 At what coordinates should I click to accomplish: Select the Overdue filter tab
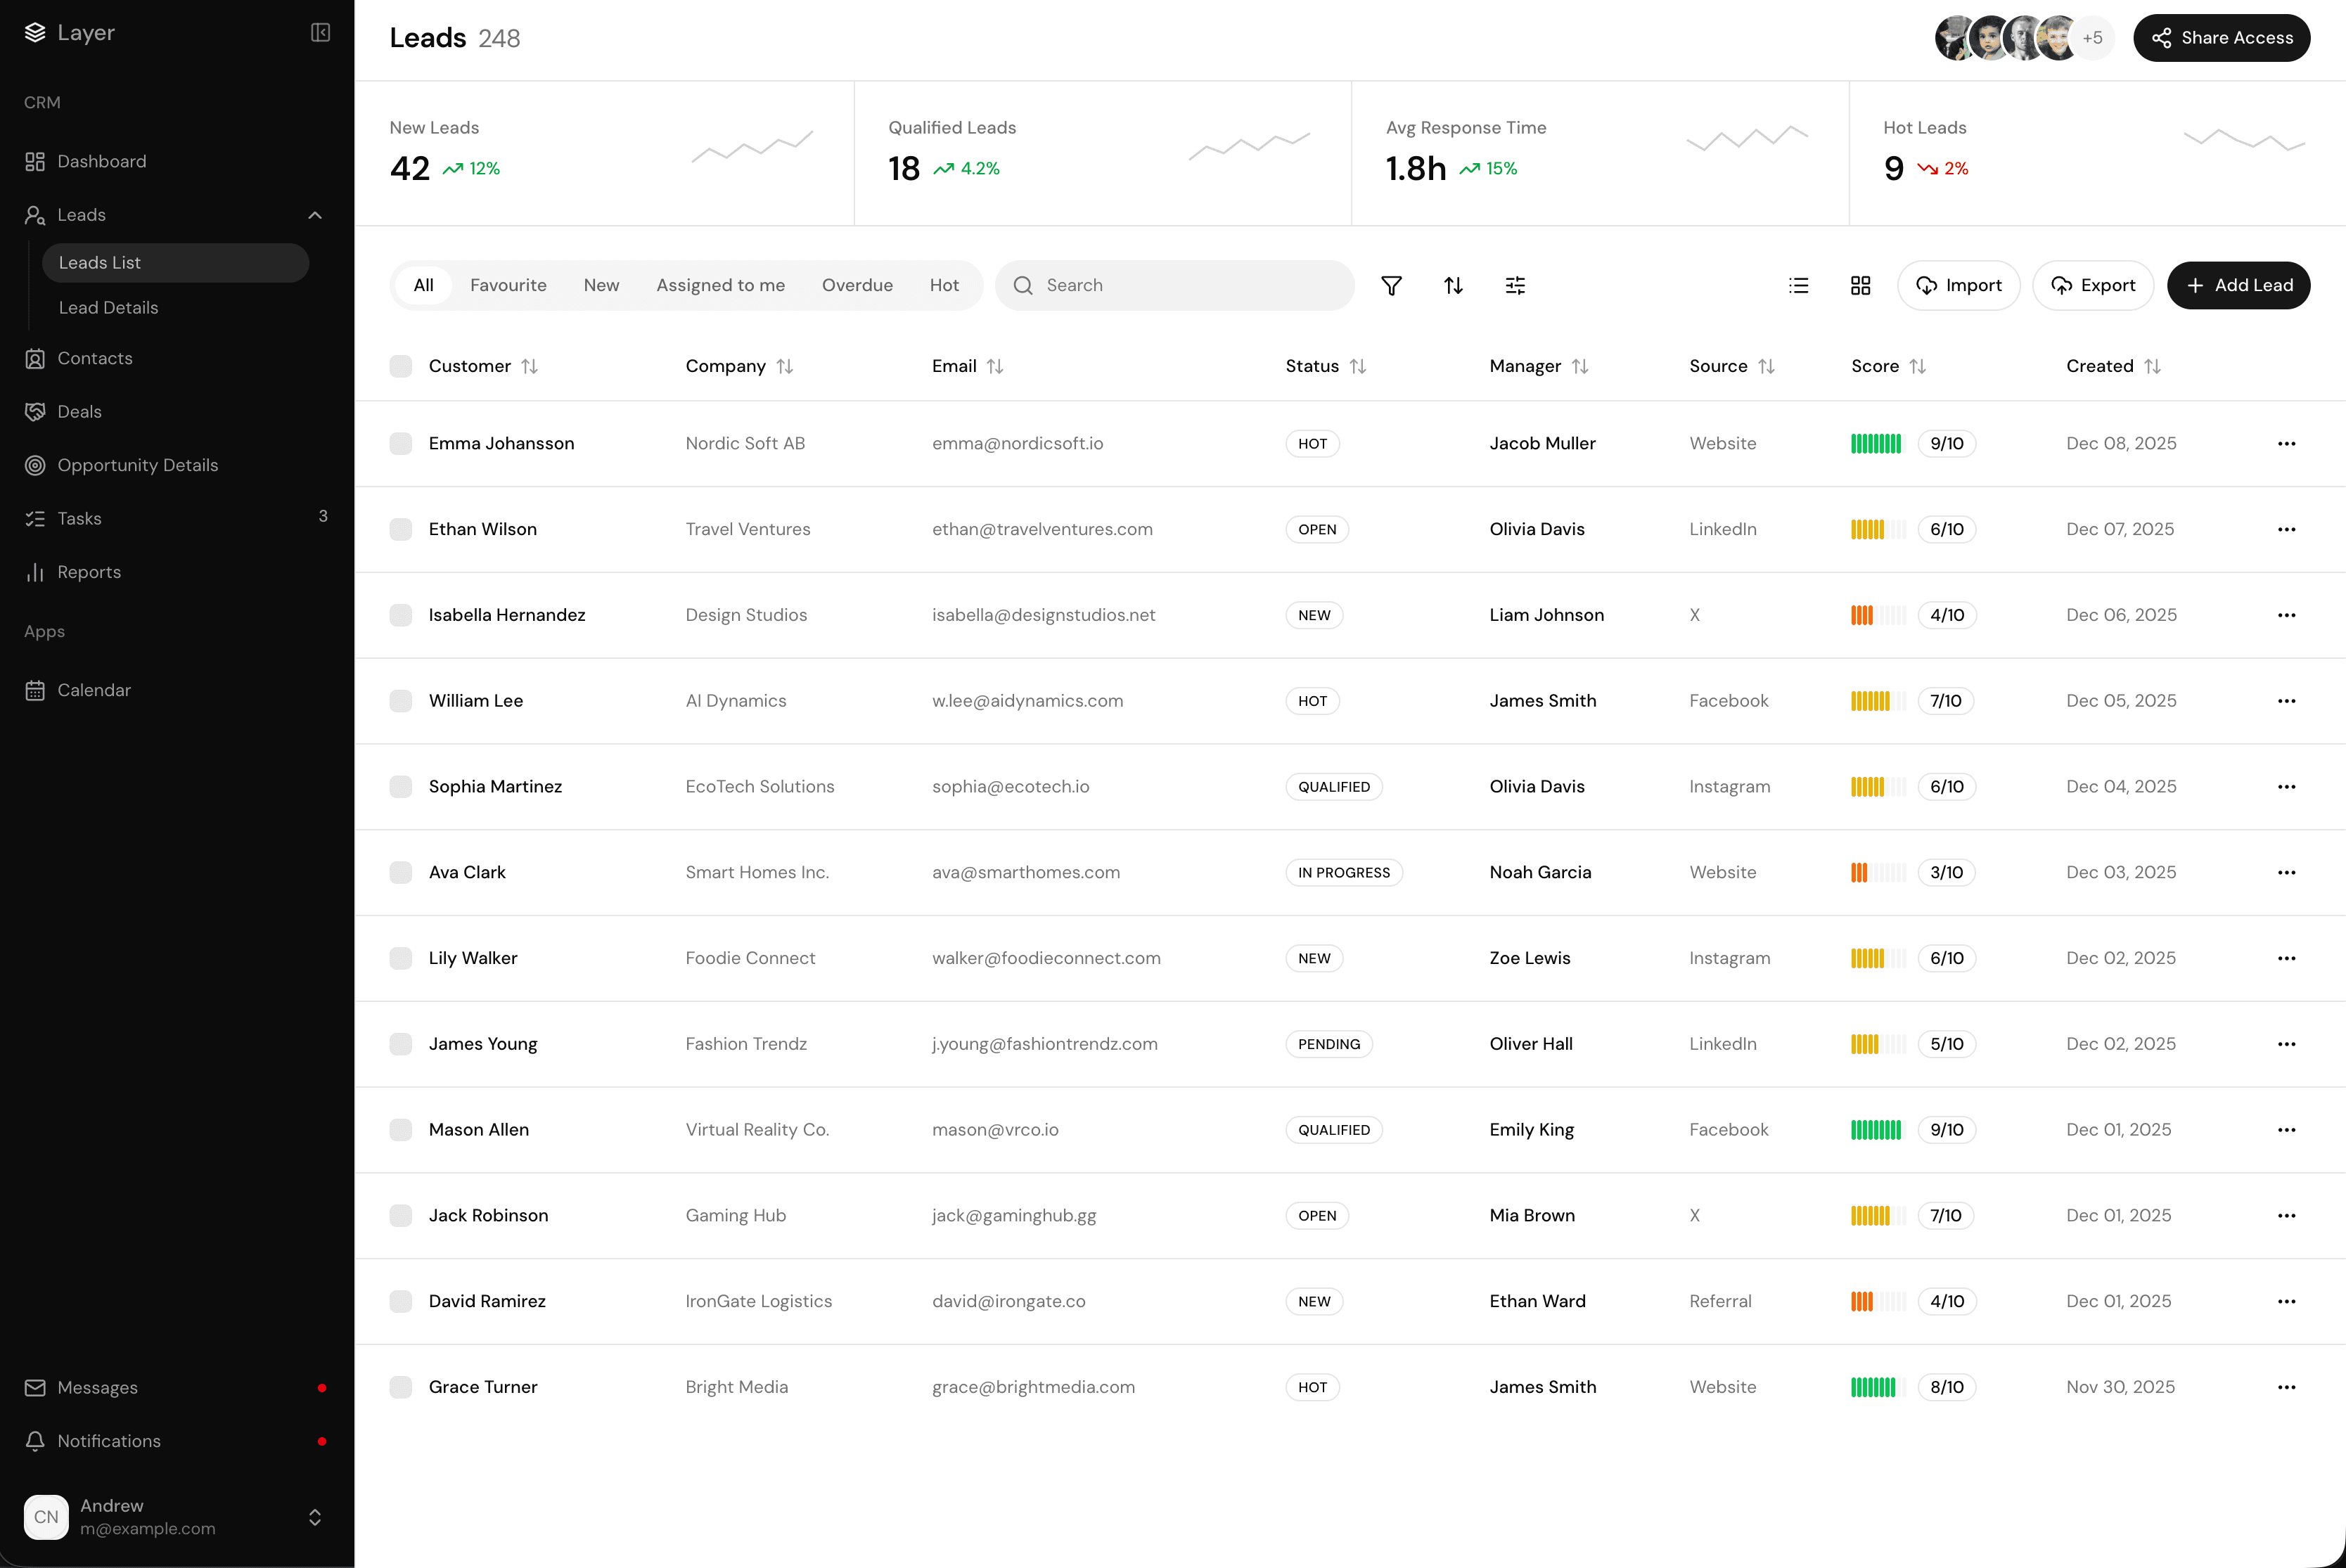[857, 286]
